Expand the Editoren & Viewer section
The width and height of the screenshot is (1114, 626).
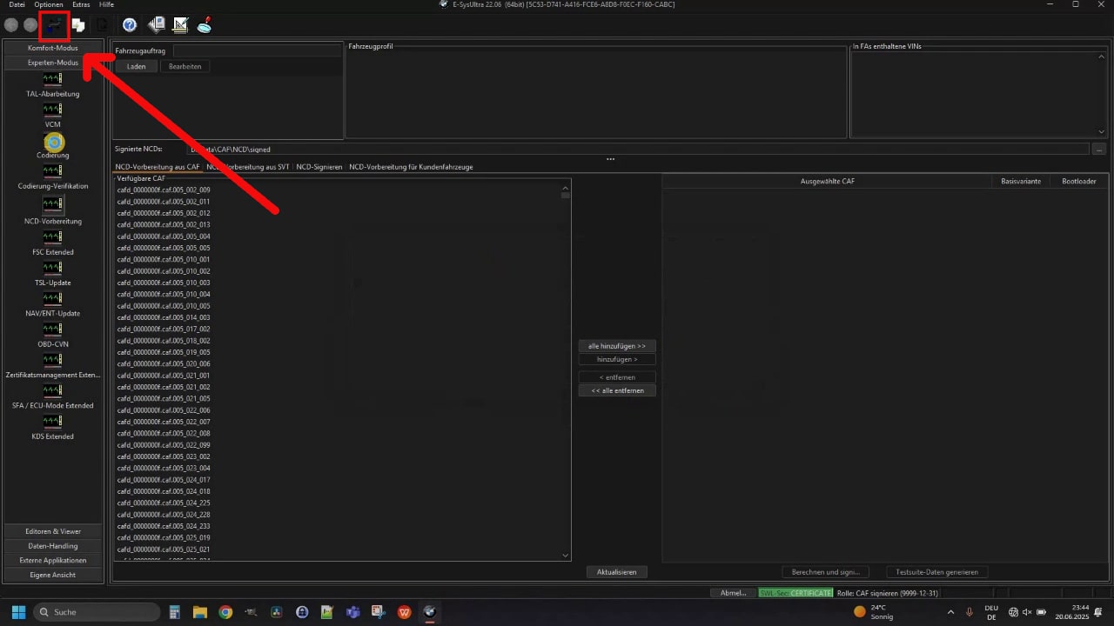click(53, 531)
